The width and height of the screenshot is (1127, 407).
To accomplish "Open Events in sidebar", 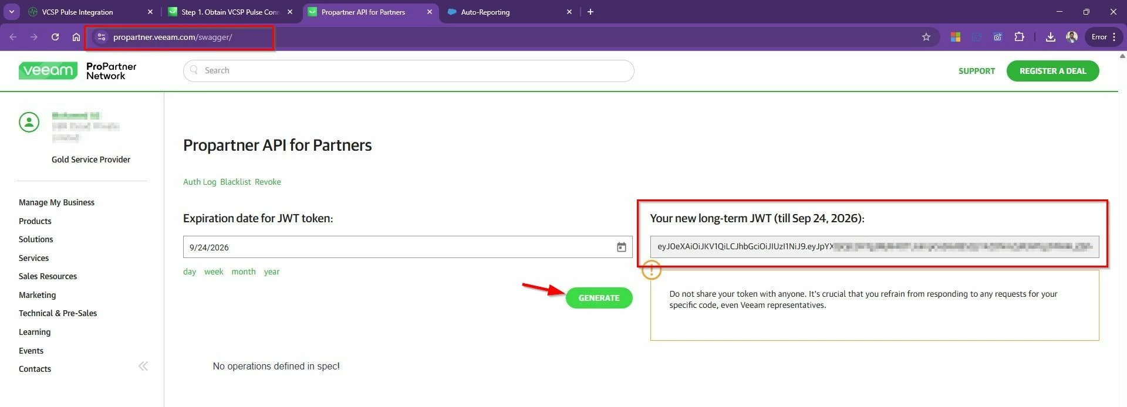I will tap(31, 351).
